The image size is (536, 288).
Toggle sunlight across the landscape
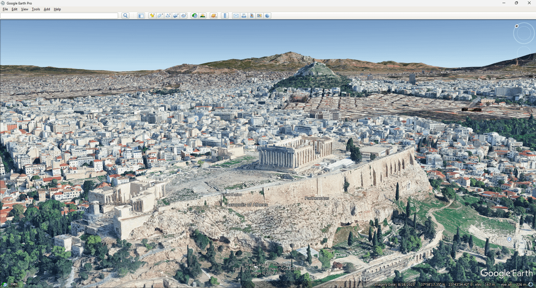(x=202, y=16)
